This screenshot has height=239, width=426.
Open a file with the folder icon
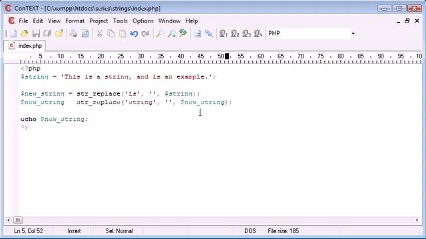(25, 34)
